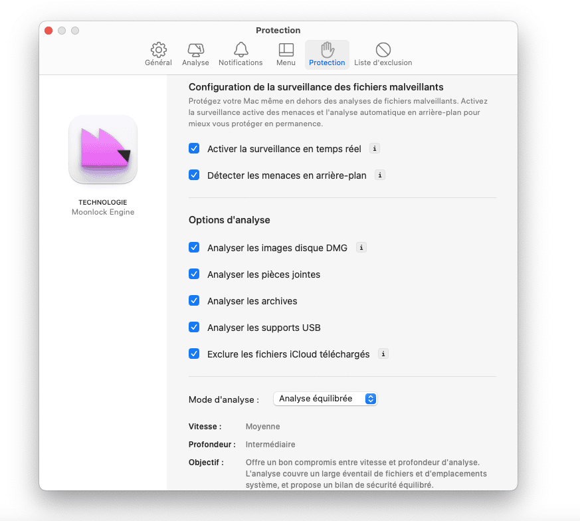Viewport: 580px width, 521px height.
Task: Disable Activer la surveillance en temps réel
Action: (194, 148)
